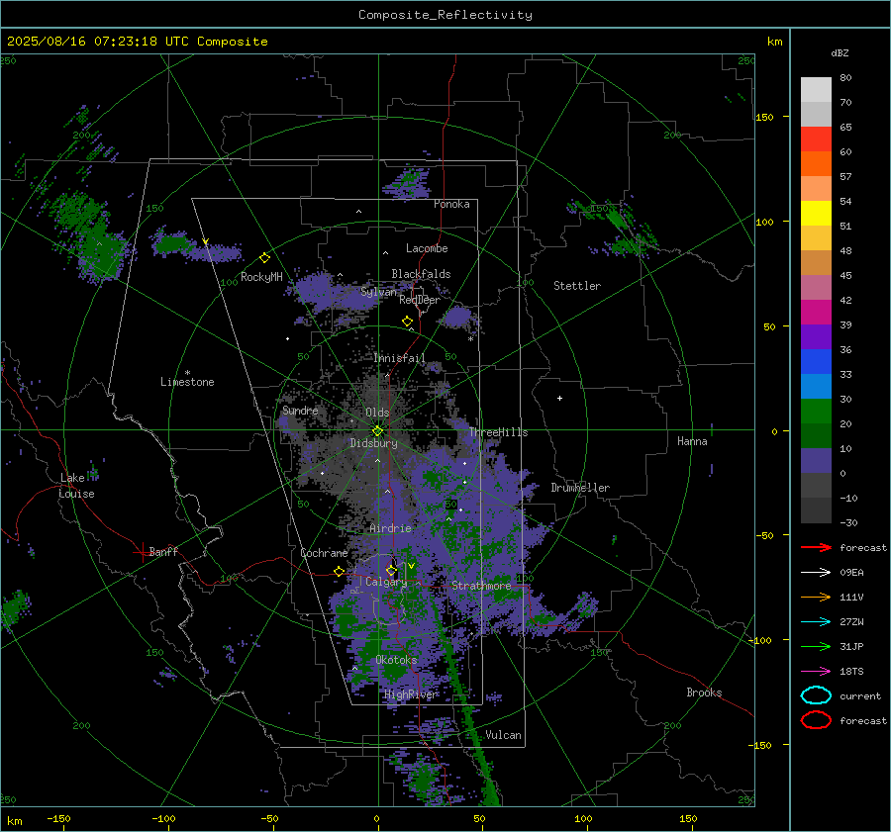Image resolution: width=891 pixels, height=832 pixels.
Task: Click the Airdrie city label
Action: (390, 528)
